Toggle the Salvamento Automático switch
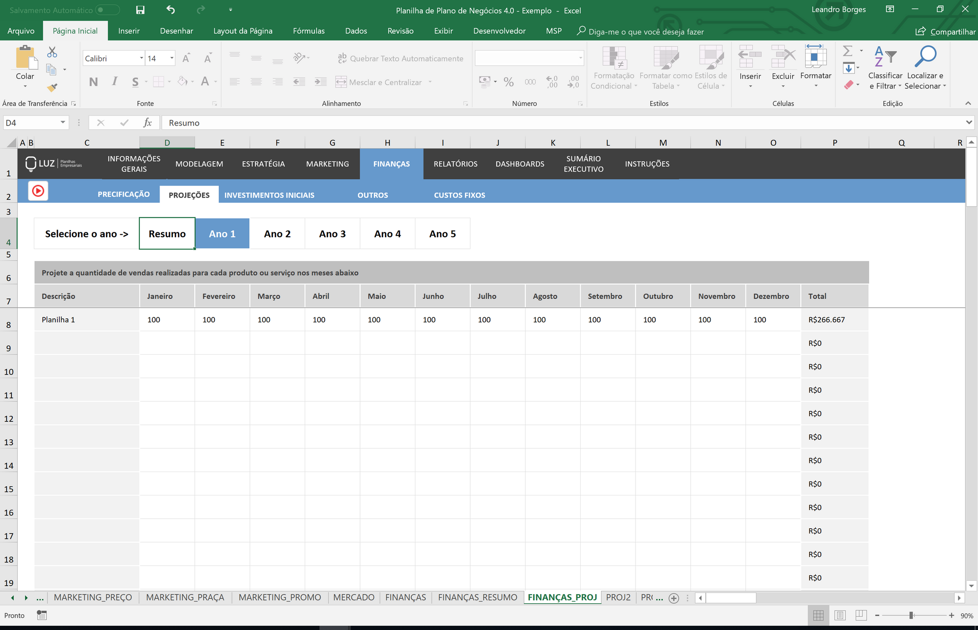 point(107,10)
